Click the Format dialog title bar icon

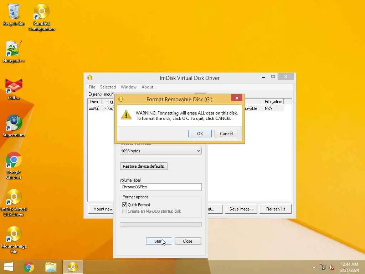click(x=121, y=99)
